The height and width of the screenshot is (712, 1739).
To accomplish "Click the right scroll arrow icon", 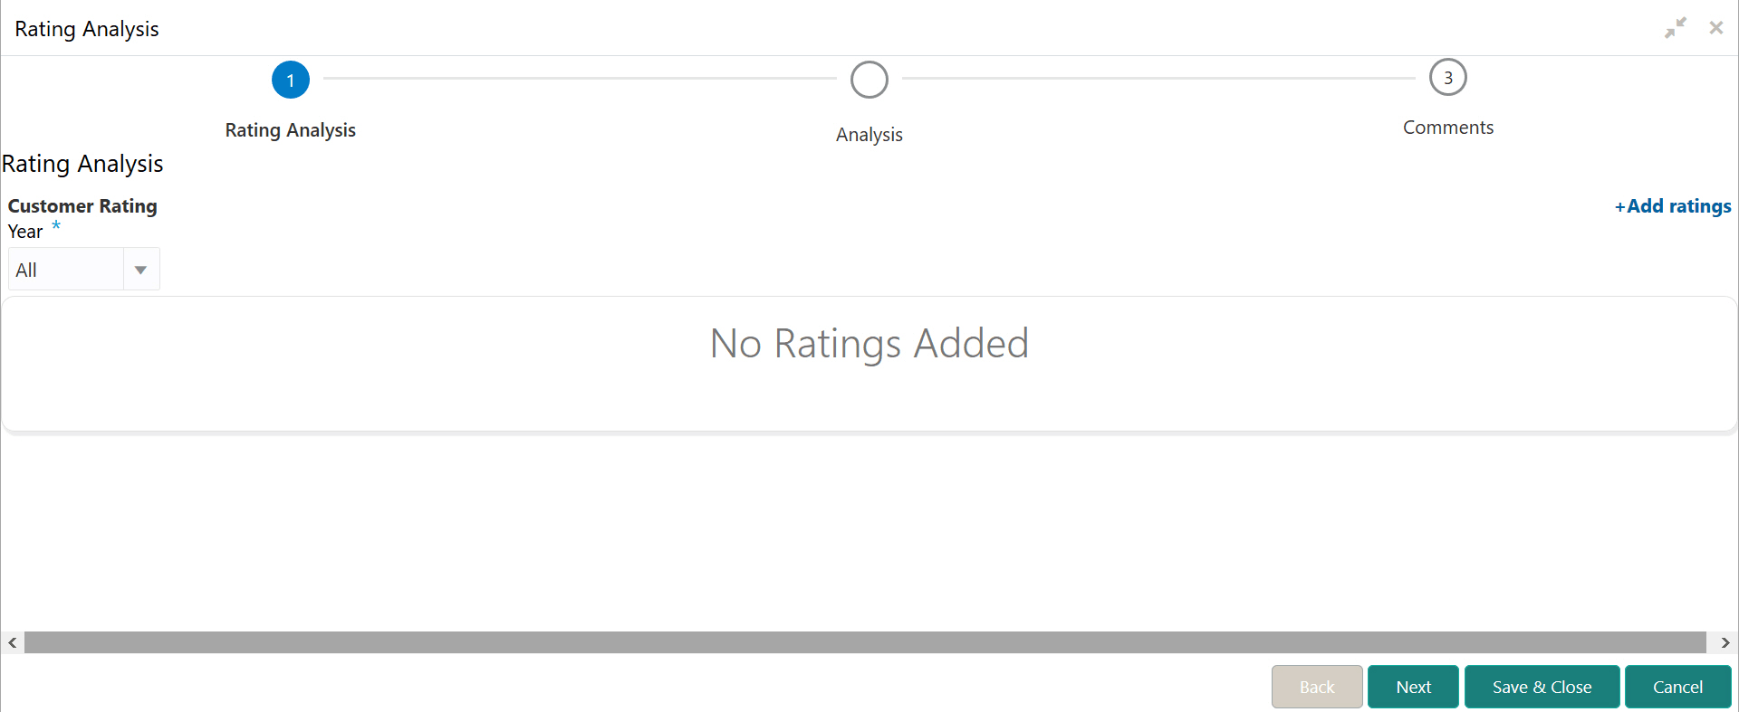I will (1725, 642).
